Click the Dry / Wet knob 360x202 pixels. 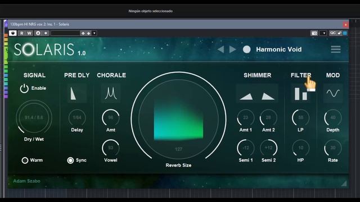tap(34, 117)
